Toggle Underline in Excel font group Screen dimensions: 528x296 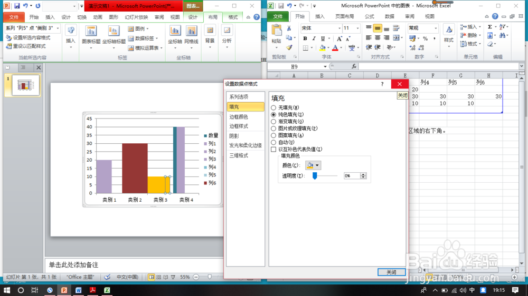[323, 38]
